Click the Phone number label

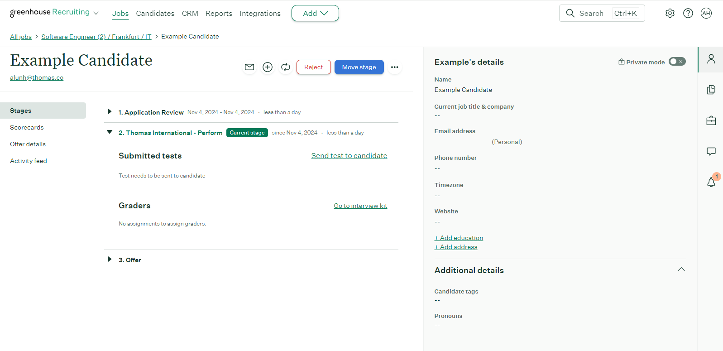[455, 158]
